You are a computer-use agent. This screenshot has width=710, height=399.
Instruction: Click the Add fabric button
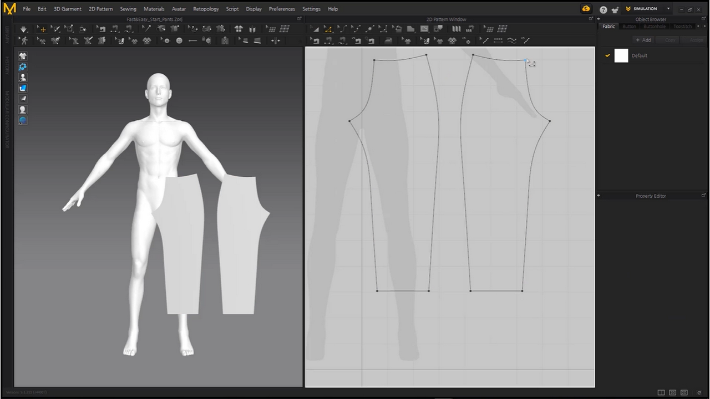pyautogui.click(x=643, y=40)
